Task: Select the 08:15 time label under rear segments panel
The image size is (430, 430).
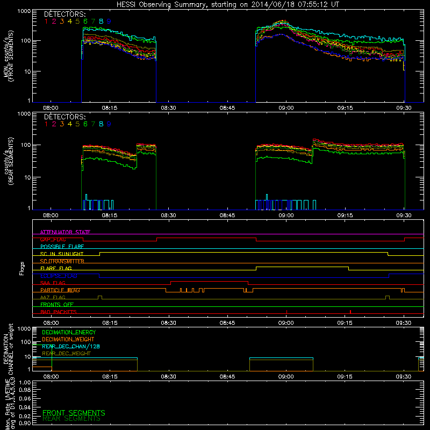Action: coord(110,216)
